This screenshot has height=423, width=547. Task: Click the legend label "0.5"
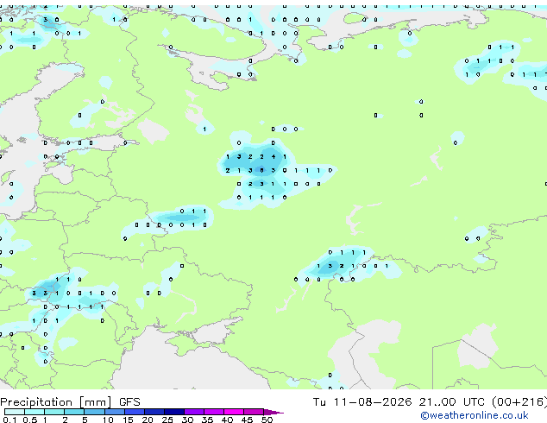click(x=30, y=420)
